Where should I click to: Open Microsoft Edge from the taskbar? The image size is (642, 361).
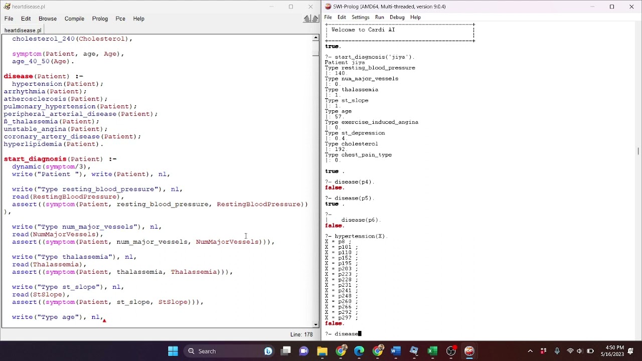pyautogui.click(x=359, y=351)
